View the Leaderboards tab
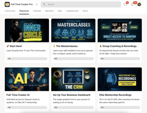 72,11
